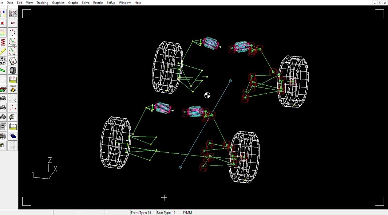Open the FRONT suspension points icon

pos(13,42)
